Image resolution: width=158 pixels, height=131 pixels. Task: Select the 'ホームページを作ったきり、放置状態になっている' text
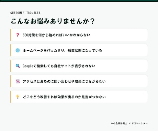[63, 50]
